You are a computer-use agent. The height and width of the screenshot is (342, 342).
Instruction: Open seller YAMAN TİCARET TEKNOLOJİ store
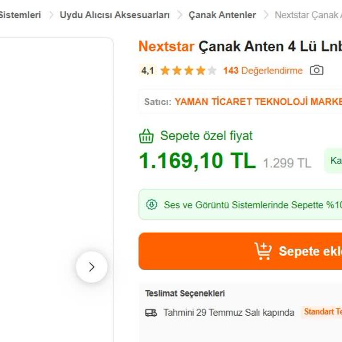(x=258, y=102)
